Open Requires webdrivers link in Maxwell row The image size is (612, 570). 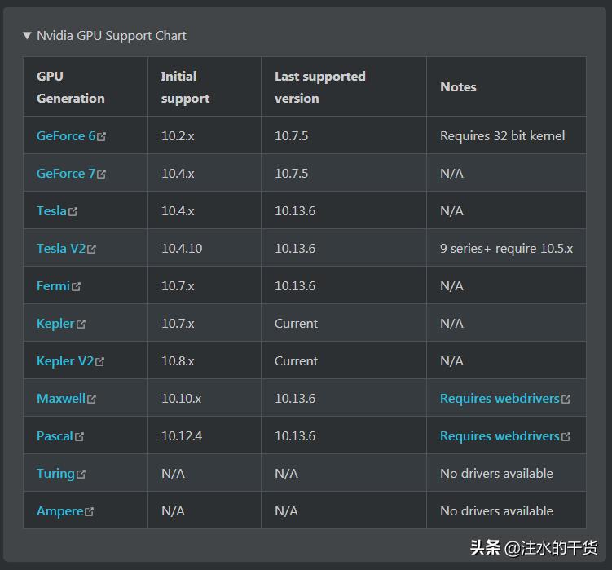click(x=500, y=399)
